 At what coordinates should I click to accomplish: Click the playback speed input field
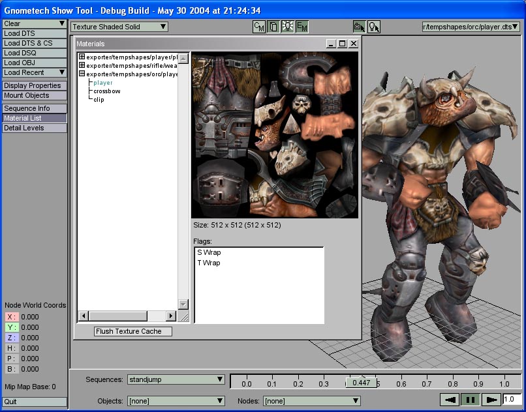click(x=512, y=399)
